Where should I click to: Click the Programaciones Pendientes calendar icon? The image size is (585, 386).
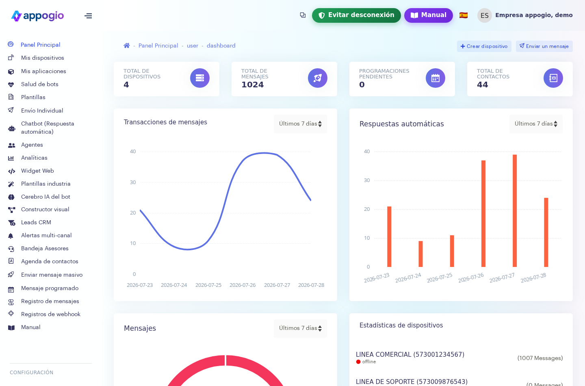[435, 78]
